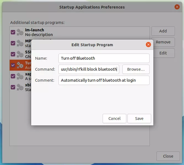Screen dimensions: 184x165
Task: Click gears icon in highlighted orange row
Action: (x=20, y=65)
